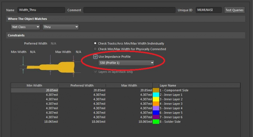The image size is (253, 137).
Task: Select the 7 - Inner Layer 6 name
Action: point(171,117)
